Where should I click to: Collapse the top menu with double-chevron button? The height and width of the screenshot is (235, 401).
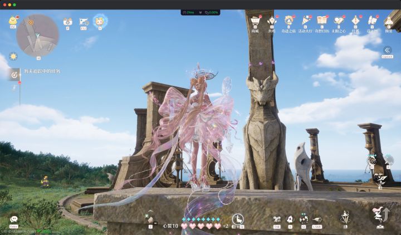[x=387, y=50]
